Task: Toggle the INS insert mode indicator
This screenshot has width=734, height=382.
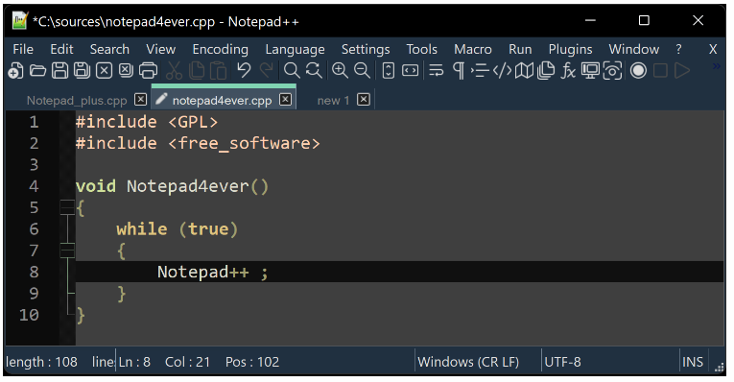Action: (x=693, y=362)
